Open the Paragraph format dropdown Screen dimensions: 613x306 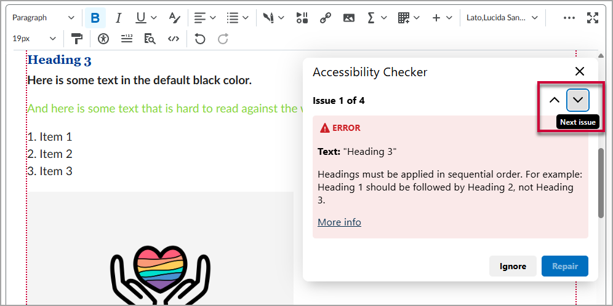(43, 18)
